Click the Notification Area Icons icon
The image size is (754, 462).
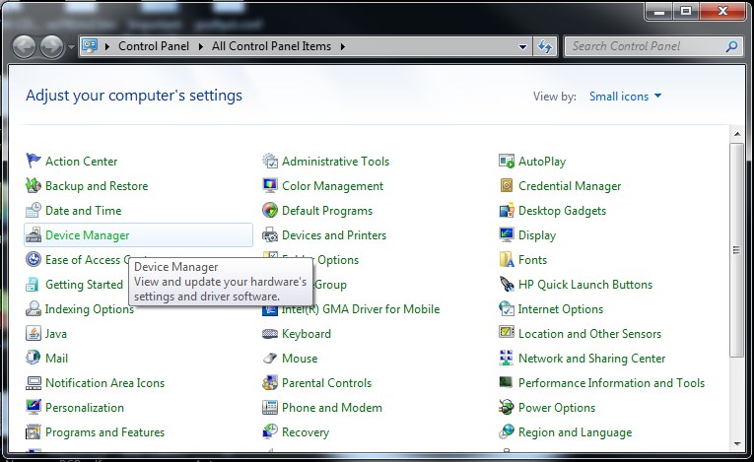pos(34,382)
